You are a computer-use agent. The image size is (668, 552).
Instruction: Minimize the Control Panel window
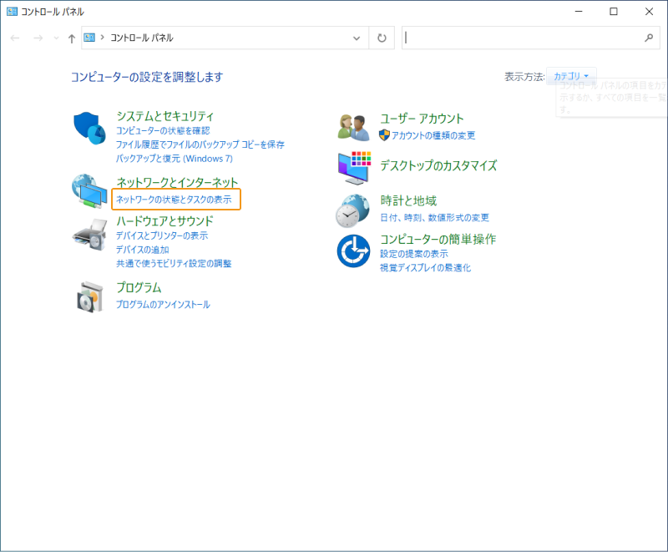579,12
